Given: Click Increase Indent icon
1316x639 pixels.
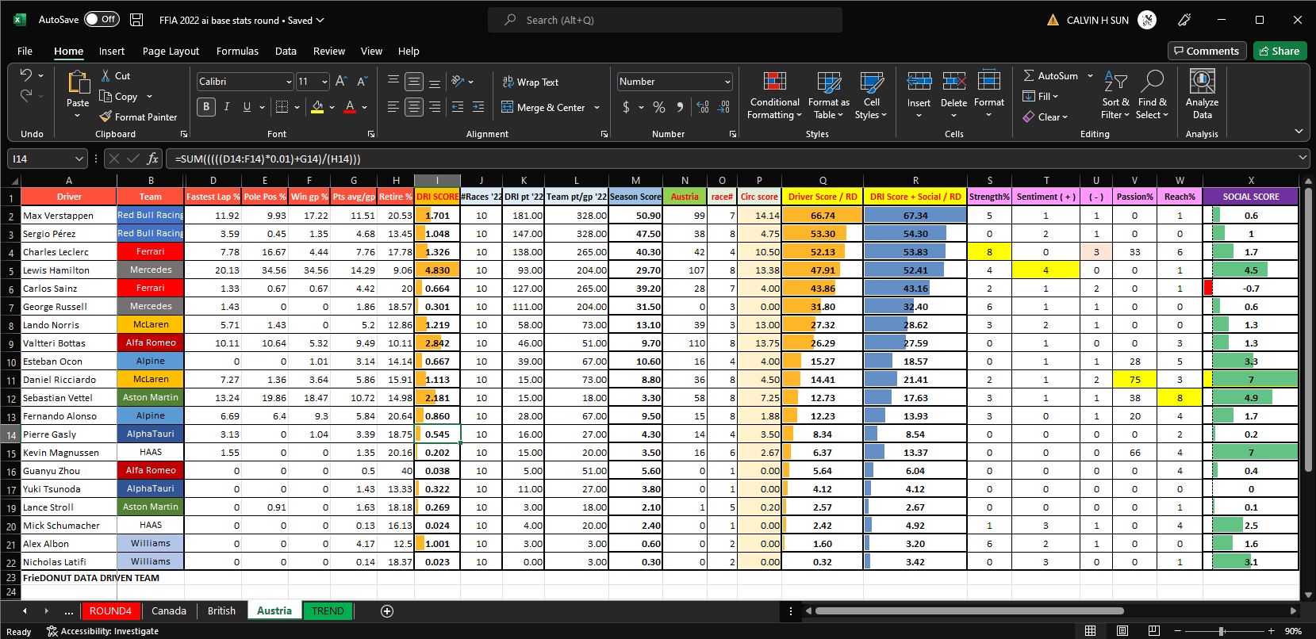Looking at the screenshot, I should pos(478,106).
